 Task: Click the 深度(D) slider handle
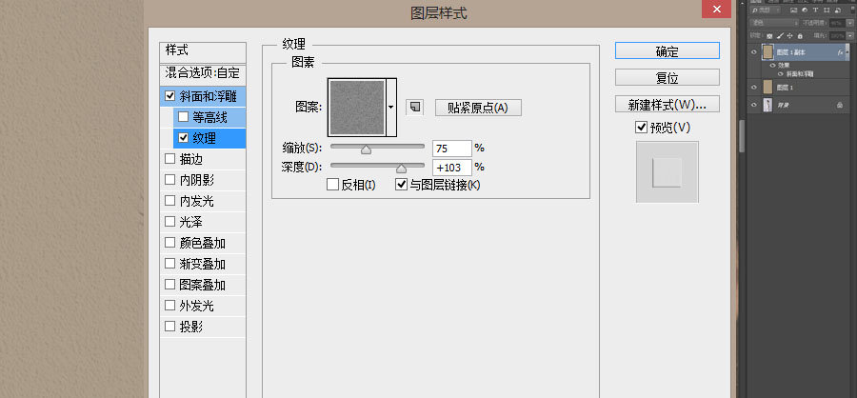[401, 169]
